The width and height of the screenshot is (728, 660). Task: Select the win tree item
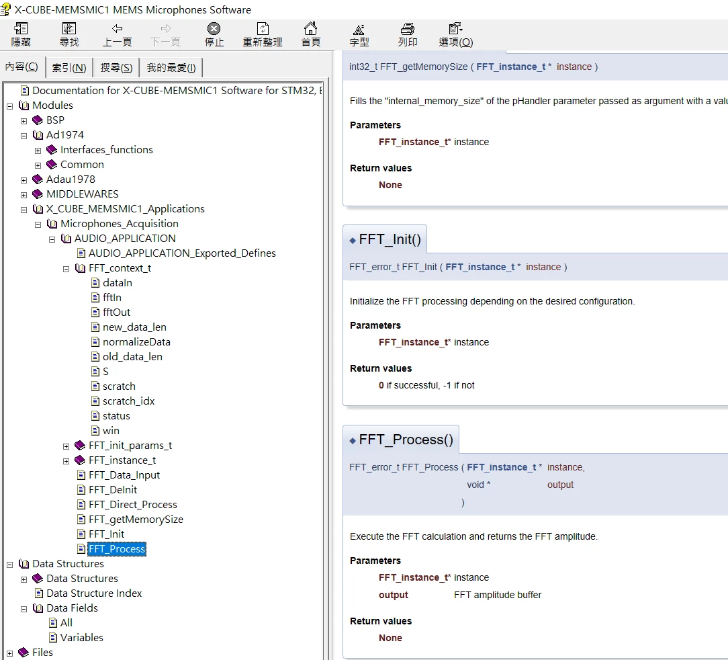click(111, 431)
